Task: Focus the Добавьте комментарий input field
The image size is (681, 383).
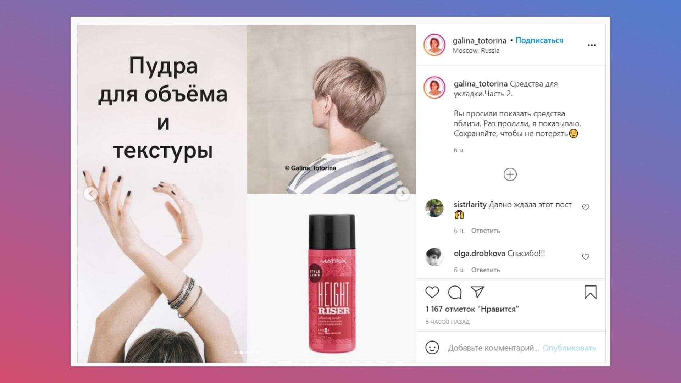Action: [493, 348]
